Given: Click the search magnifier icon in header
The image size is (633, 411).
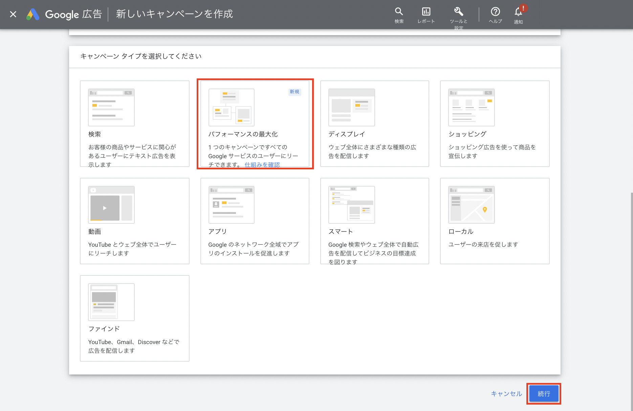Looking at the screenshot, I should [x=399, y=12].
